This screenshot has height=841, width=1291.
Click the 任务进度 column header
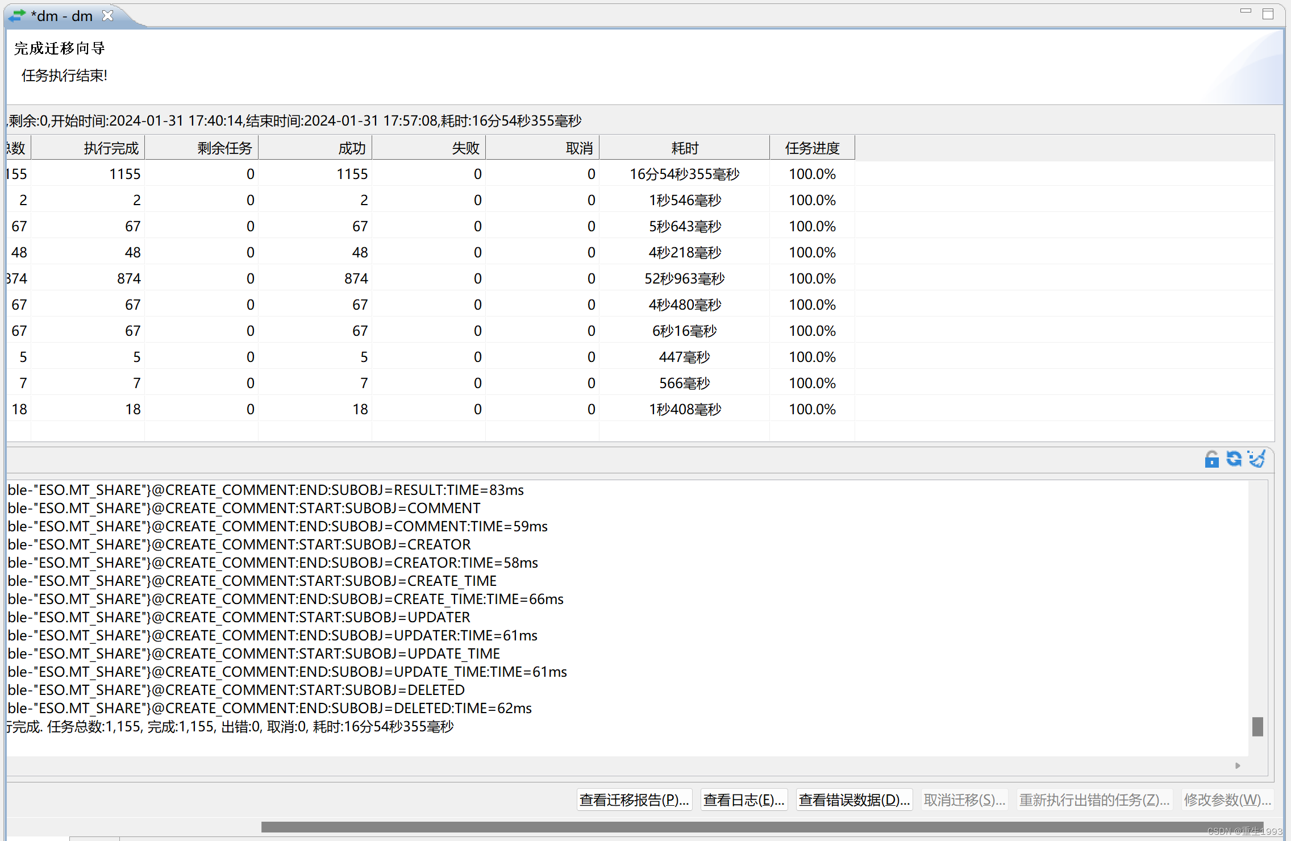tap(812, 148)
